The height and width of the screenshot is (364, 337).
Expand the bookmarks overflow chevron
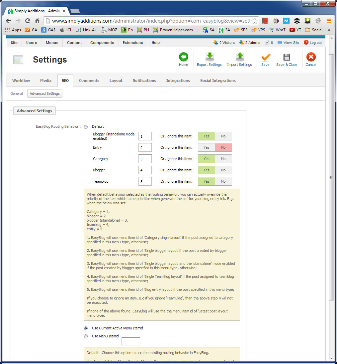click(329, 30)
